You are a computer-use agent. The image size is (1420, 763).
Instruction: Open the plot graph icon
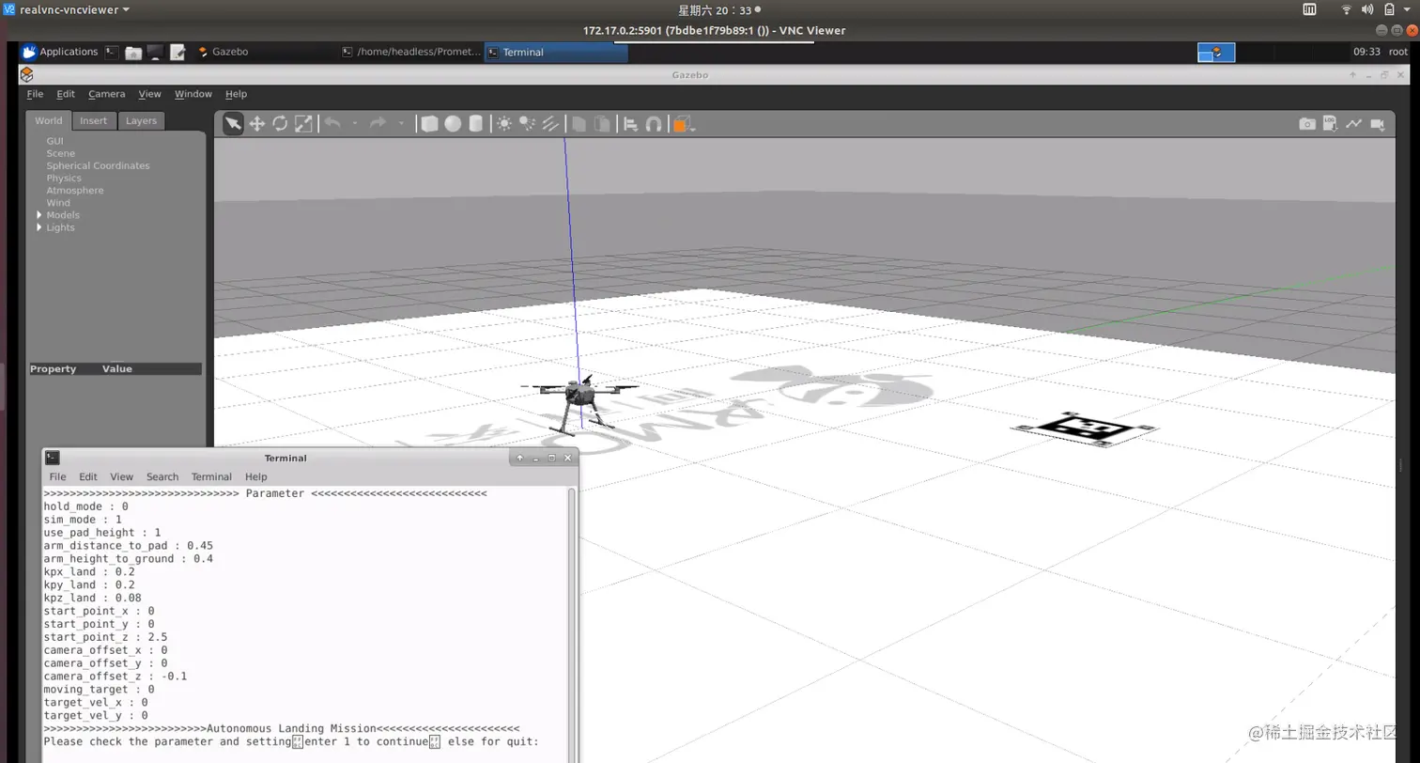1354,123
